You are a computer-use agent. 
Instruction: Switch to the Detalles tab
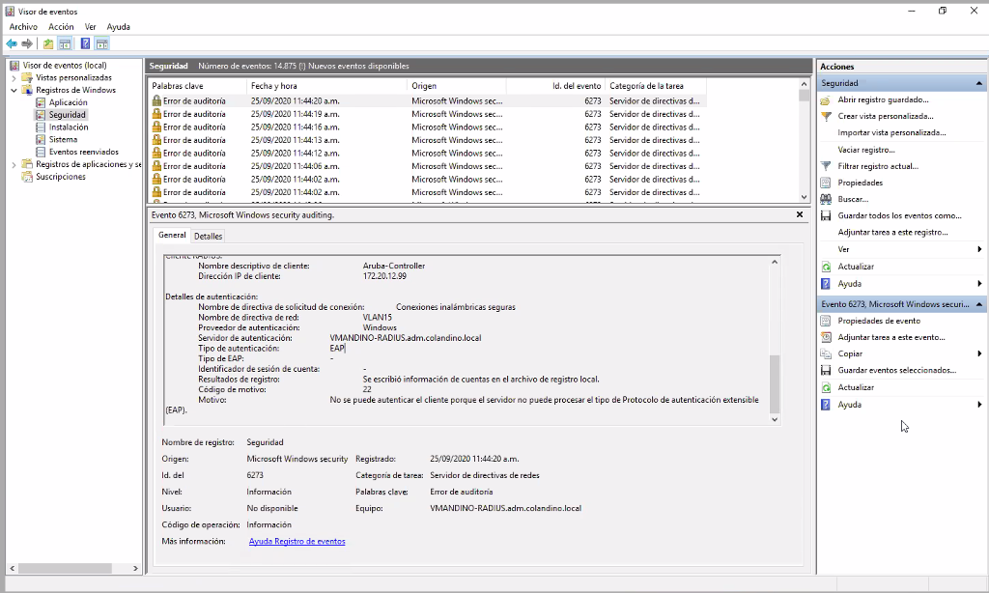[x=209, y=236]
